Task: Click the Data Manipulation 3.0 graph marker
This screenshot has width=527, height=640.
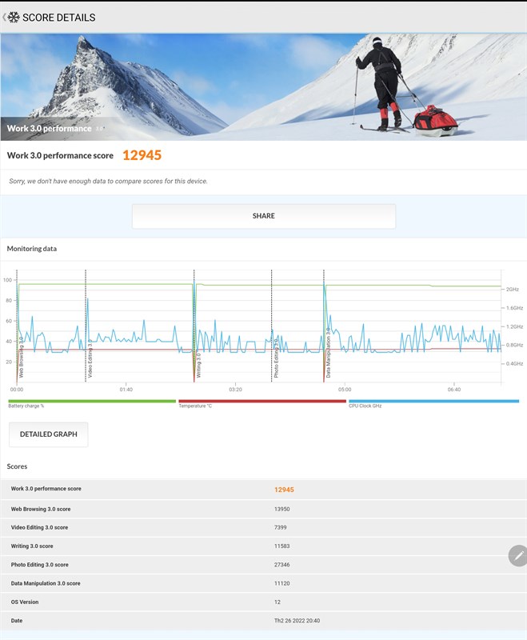Action: (x=329, y=353)
